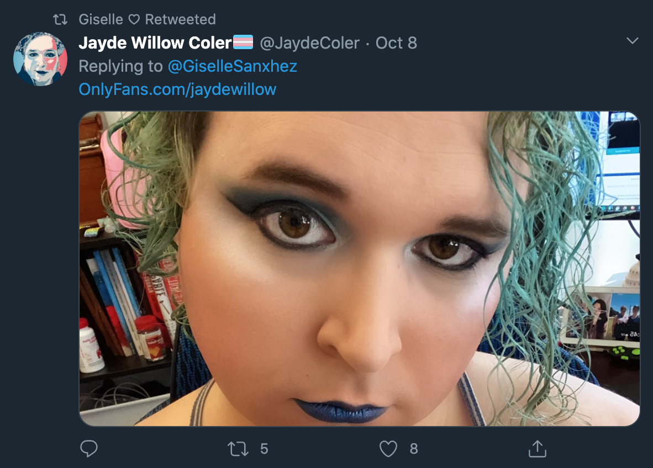Click the trans flag emoji after Coler
Screen dimensions: 653x468
click(x=243, y=42)
